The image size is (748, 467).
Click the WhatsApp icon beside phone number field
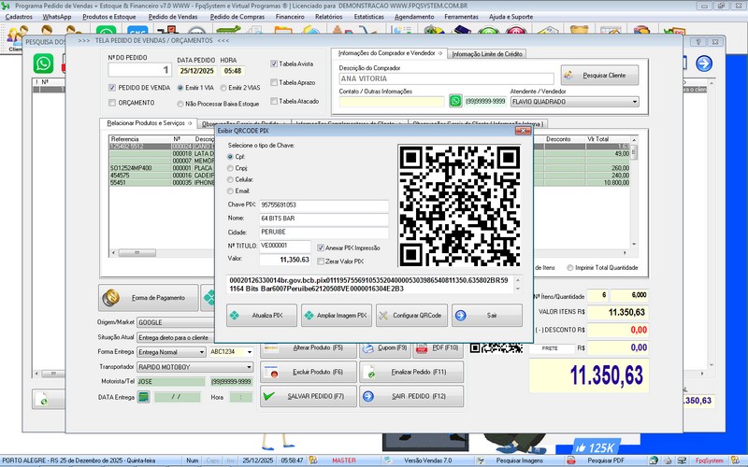click(455, 101)
